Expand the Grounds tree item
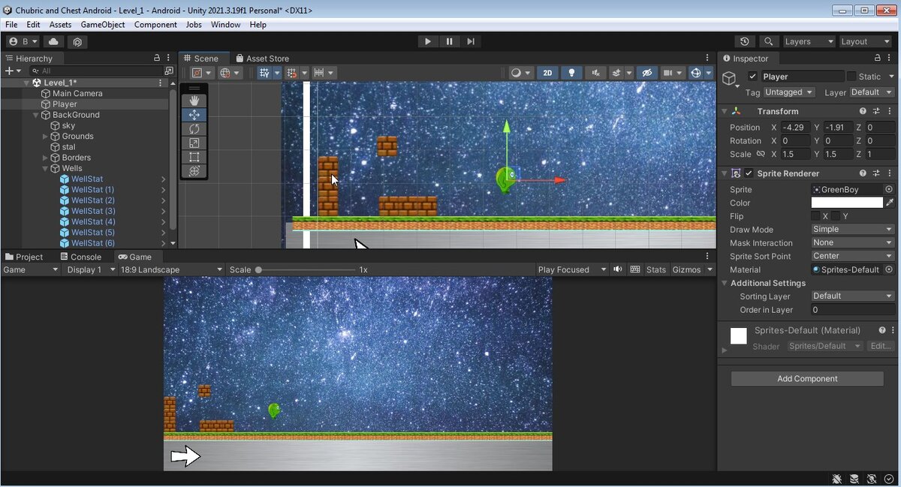The width and height of the screenshot is (901, 487). coord(46,137)
